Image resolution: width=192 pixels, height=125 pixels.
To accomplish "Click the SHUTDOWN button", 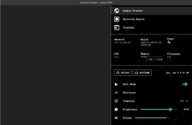I will (x=142, y=73).
